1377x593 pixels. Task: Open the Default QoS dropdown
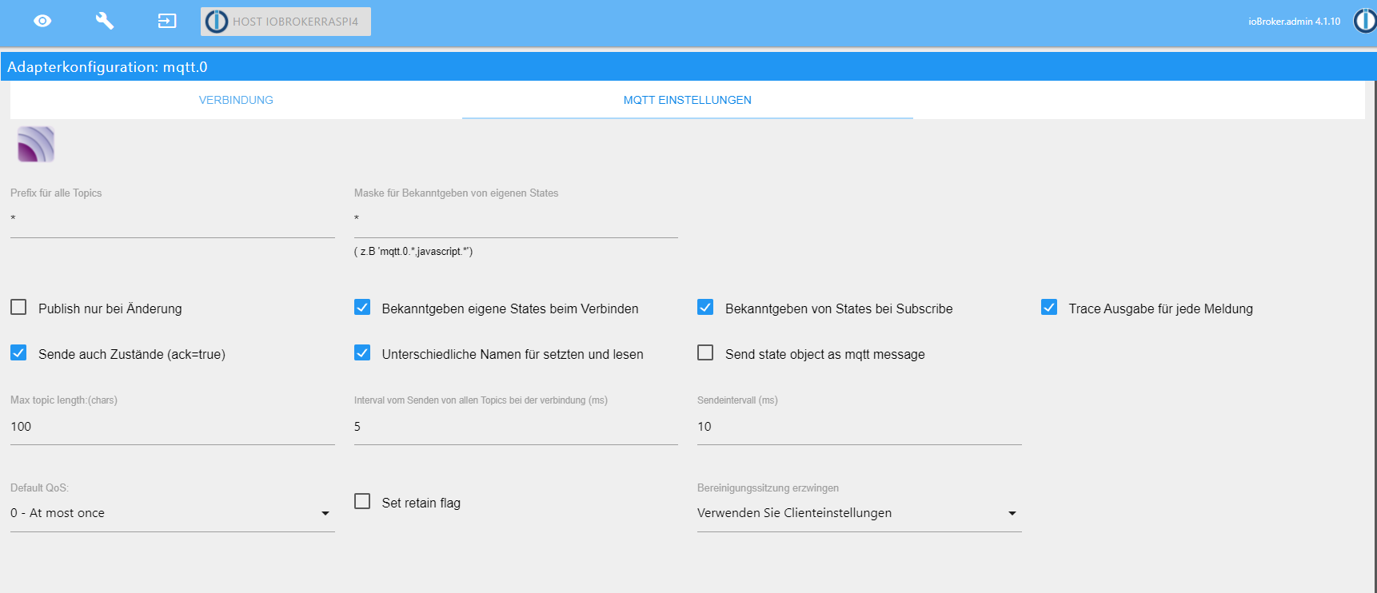tap(173, 513)
